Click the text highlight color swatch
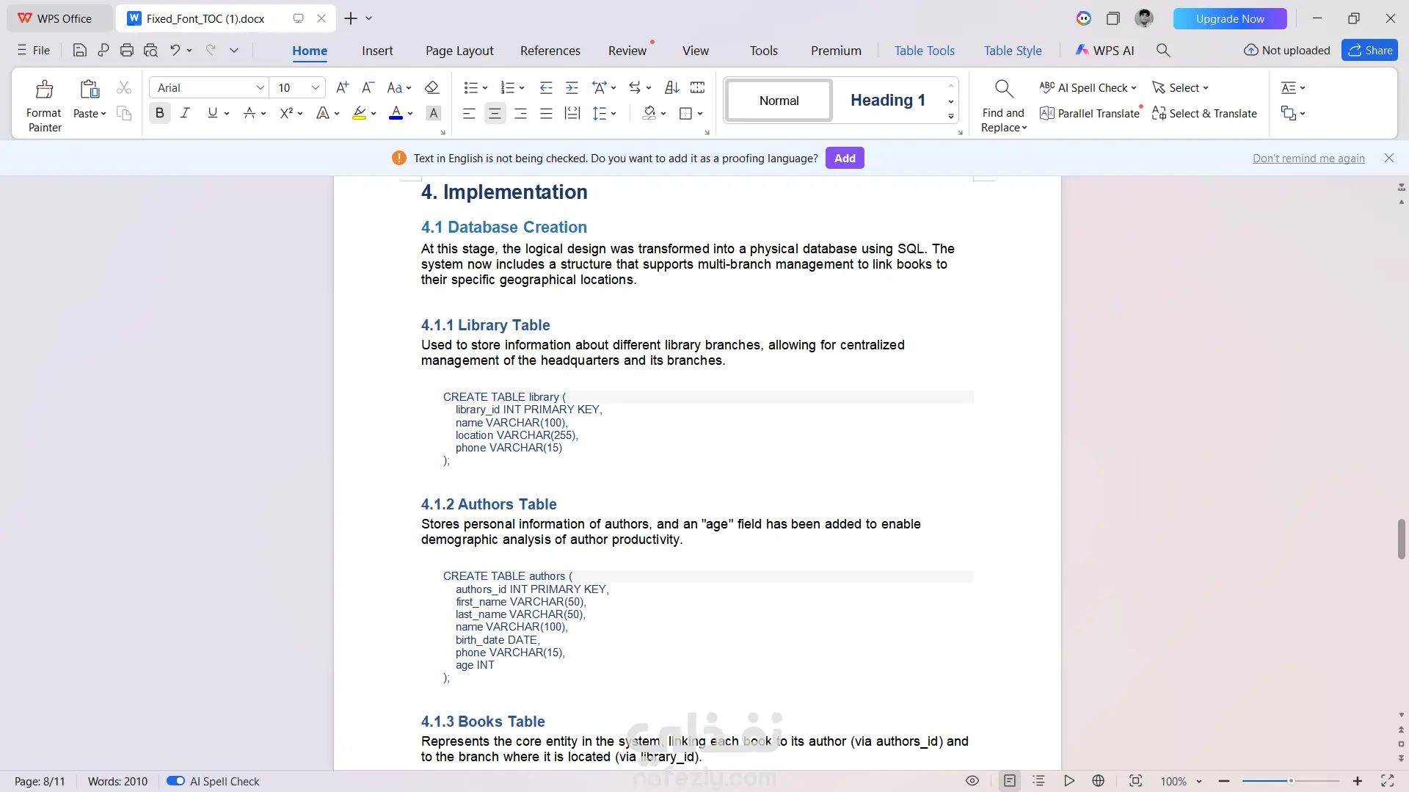 click(x=359, y=113)
